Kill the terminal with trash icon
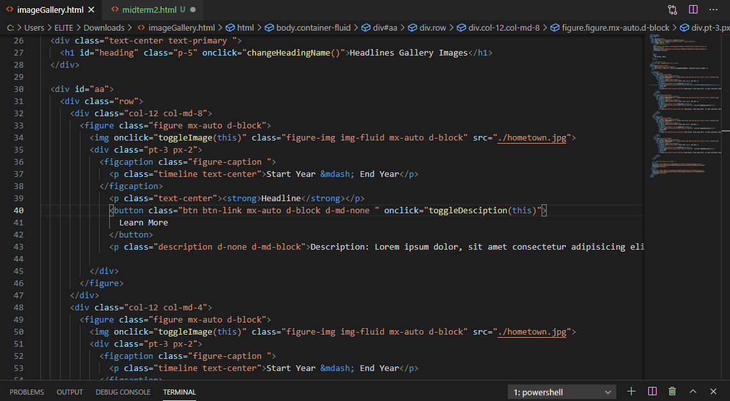Image resolution: width=730 pixels, height=401 pixels. [673, 391]
